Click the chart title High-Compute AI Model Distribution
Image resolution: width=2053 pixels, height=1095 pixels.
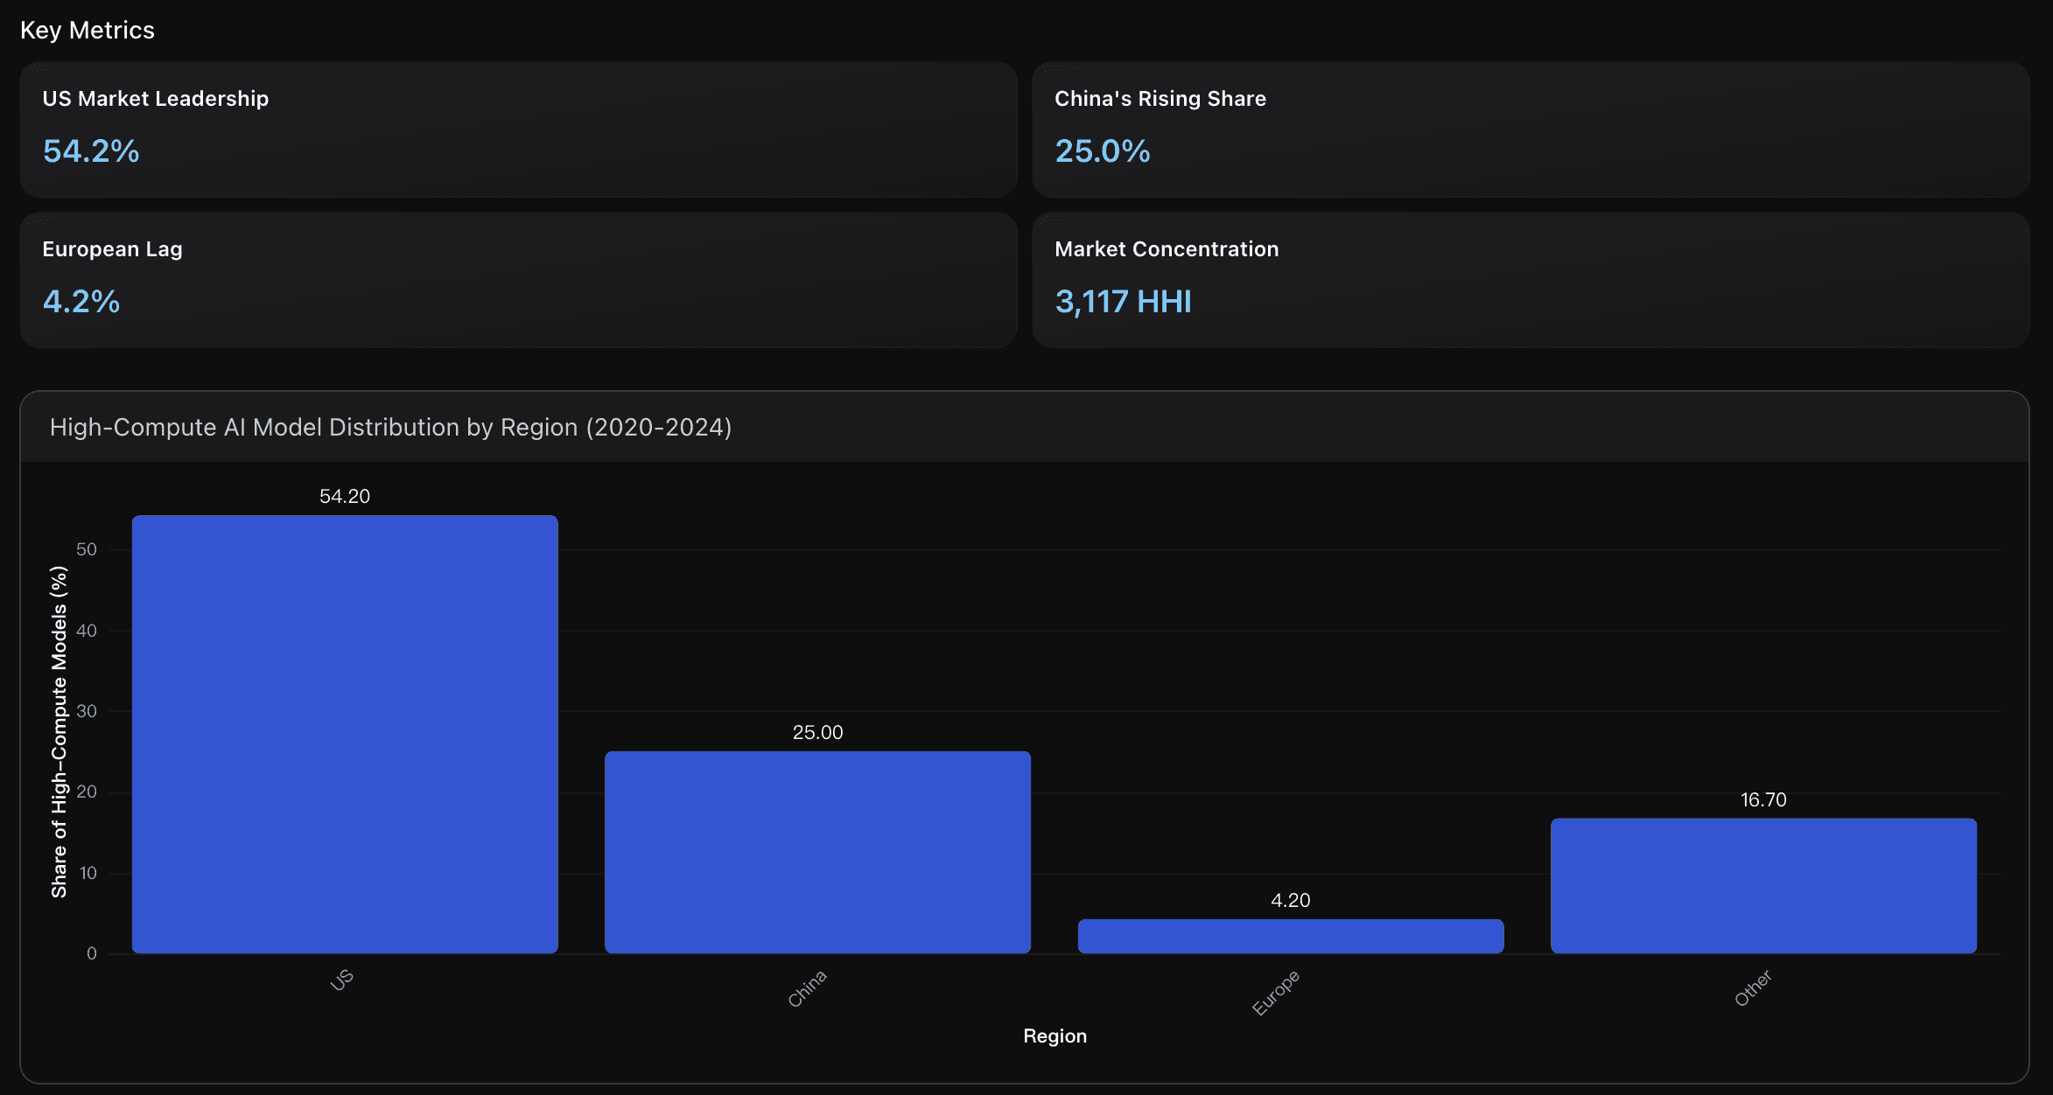tap(390, 427)
